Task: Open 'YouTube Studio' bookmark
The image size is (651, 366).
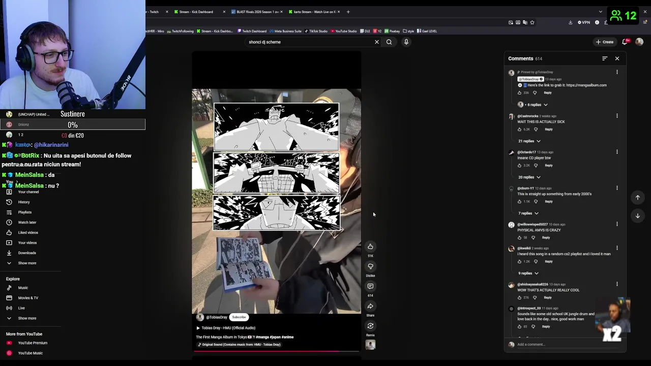Action: (344, 31)
